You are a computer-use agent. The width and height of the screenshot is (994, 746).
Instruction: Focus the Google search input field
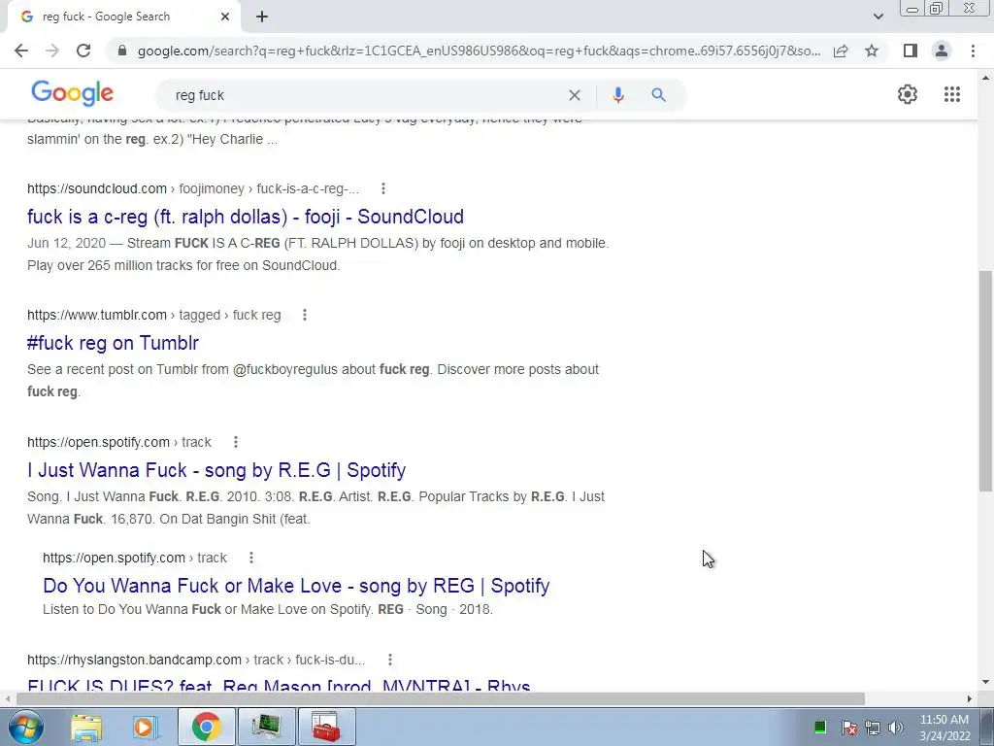coord(368,95)
